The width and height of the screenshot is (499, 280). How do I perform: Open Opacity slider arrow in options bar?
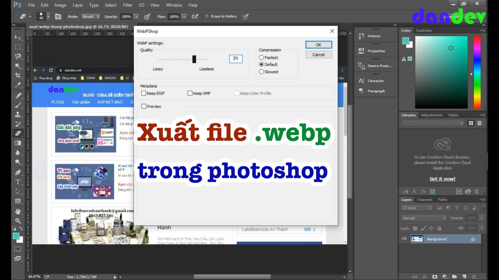point(136,16)
